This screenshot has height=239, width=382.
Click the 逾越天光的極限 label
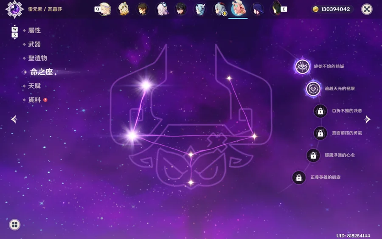[x=340, y=88]
